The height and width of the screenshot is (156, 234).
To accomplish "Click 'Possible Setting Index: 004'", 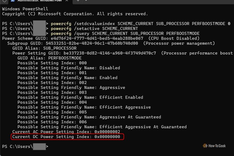I will [x=52, y=102].
